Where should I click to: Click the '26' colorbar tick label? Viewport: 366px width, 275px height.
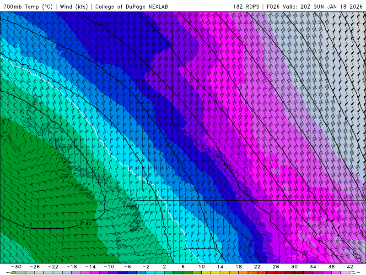click(276, 267)
